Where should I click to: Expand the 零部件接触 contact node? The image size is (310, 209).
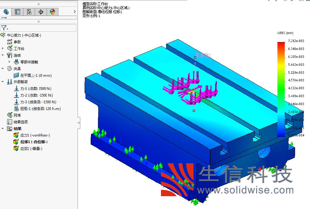(x=9, y=62)
